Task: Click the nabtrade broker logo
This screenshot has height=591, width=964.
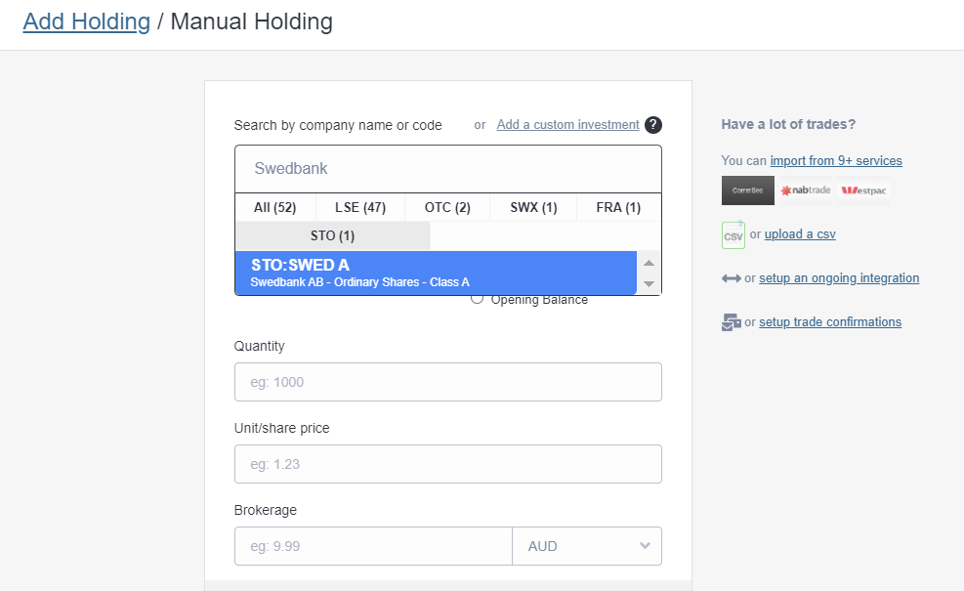Action: 806,190
